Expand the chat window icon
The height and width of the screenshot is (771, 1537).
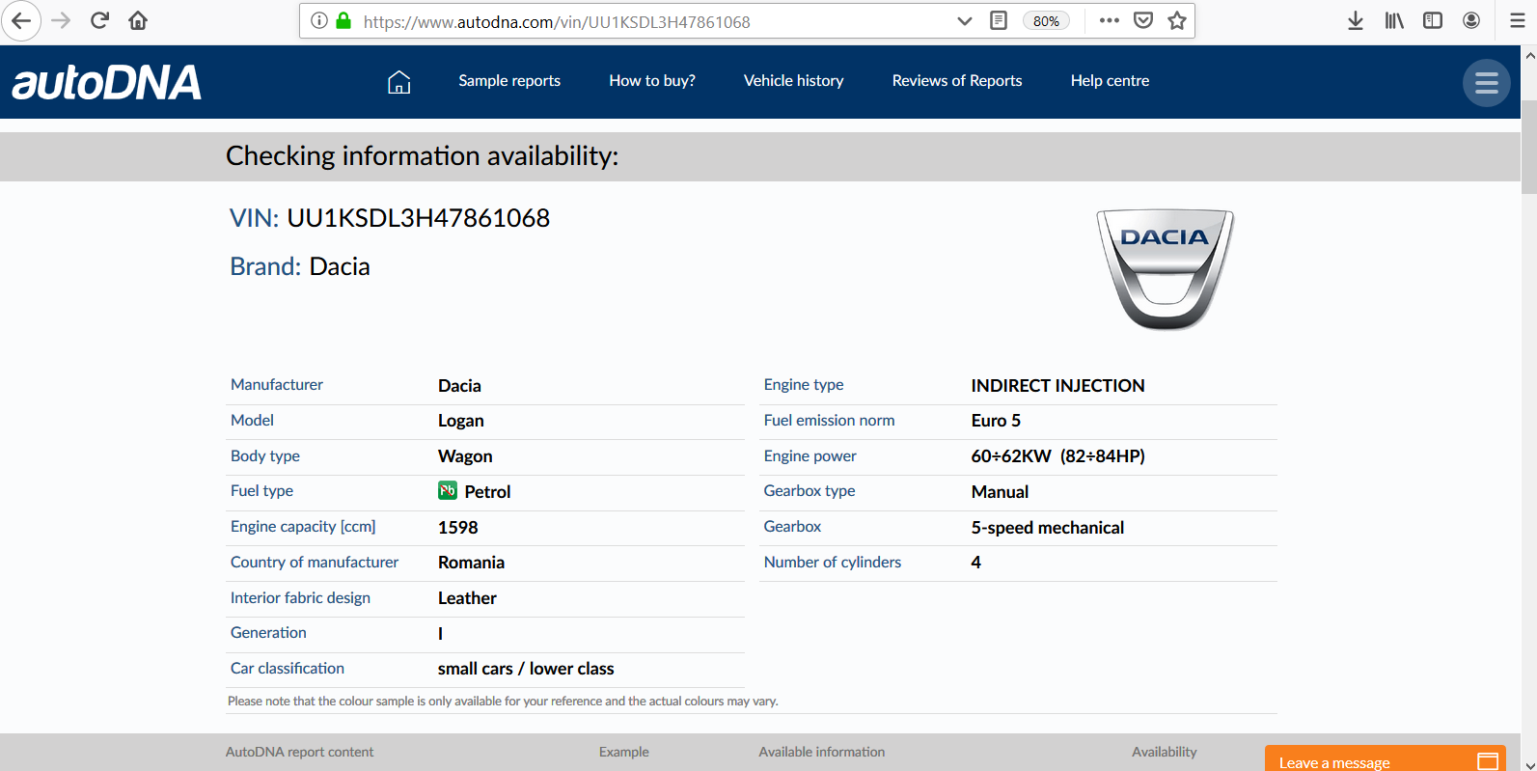(x=1488, y=761)
